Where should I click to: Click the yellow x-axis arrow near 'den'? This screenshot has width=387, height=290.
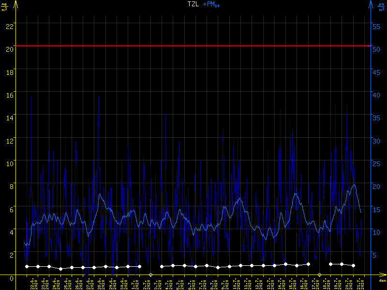click(x=383, y=276)
